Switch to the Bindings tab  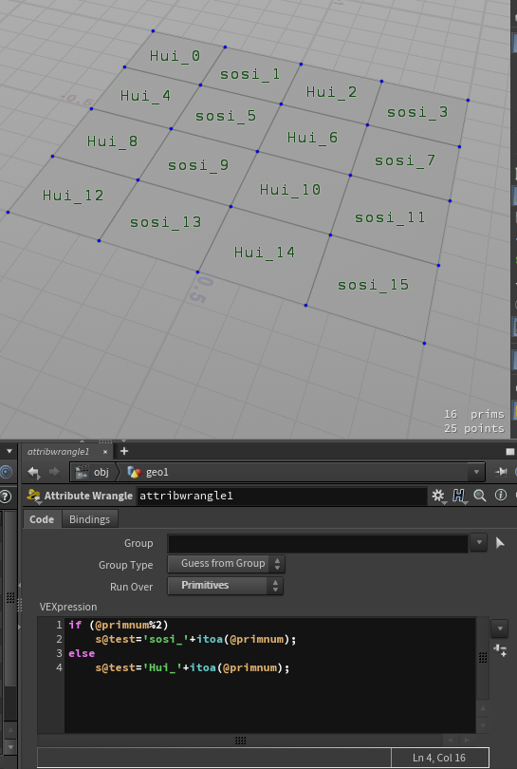click(x=90, y=519)
